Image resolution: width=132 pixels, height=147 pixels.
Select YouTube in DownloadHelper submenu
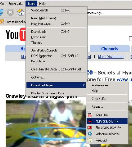click(x=107, y=115)
